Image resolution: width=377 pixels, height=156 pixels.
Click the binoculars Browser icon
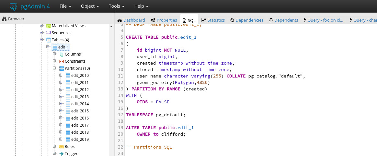pos(4,19)
